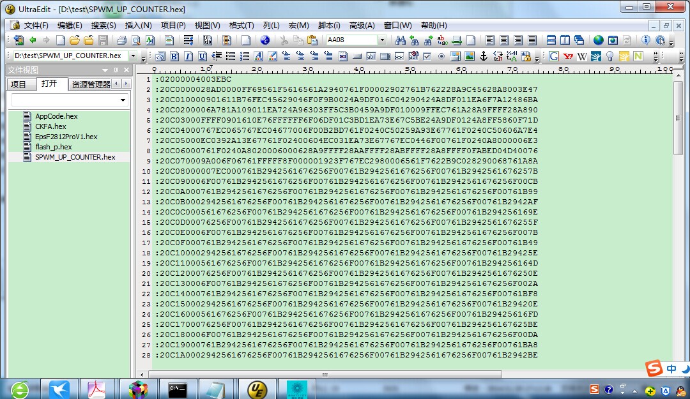Find next with right-arrow binoculars
Image resolution: width=690 pixels, height=399 pixels.
click(x=428, y=40)
